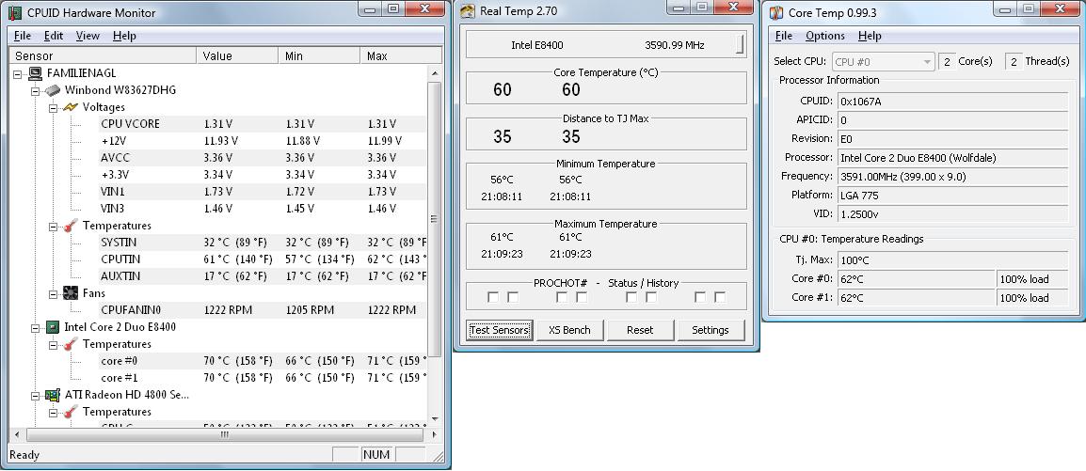Open the File menu in Hardware Monitor
This screenshot has height=471, width=1086.
[x=23, y=36]
